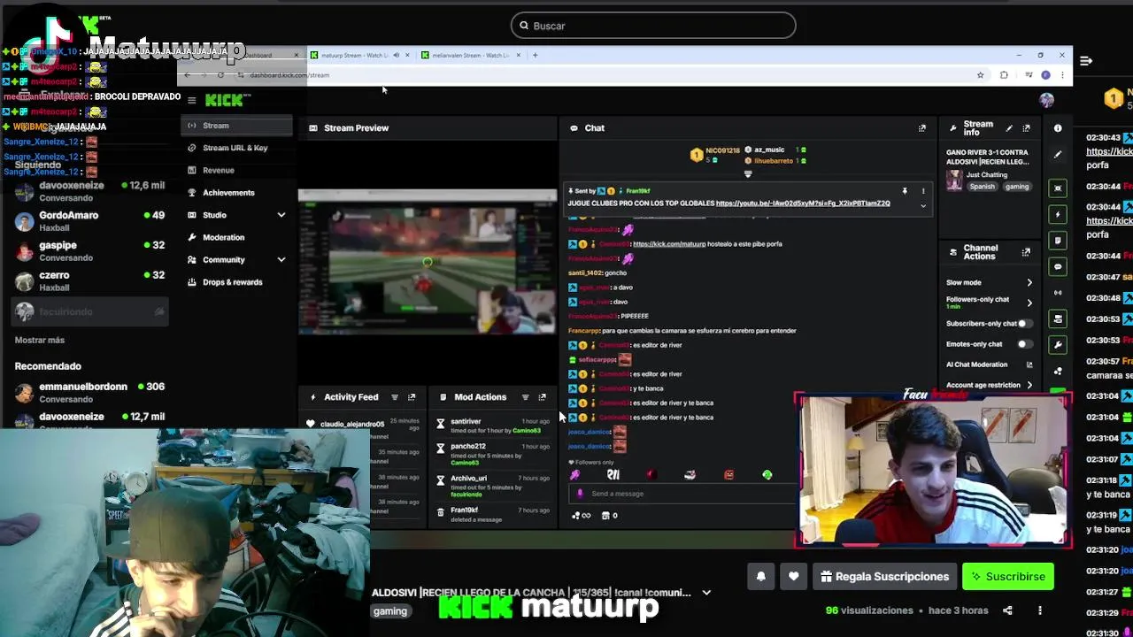
Task: Pop out the Activity Feed panel
Action: (412, 397)
